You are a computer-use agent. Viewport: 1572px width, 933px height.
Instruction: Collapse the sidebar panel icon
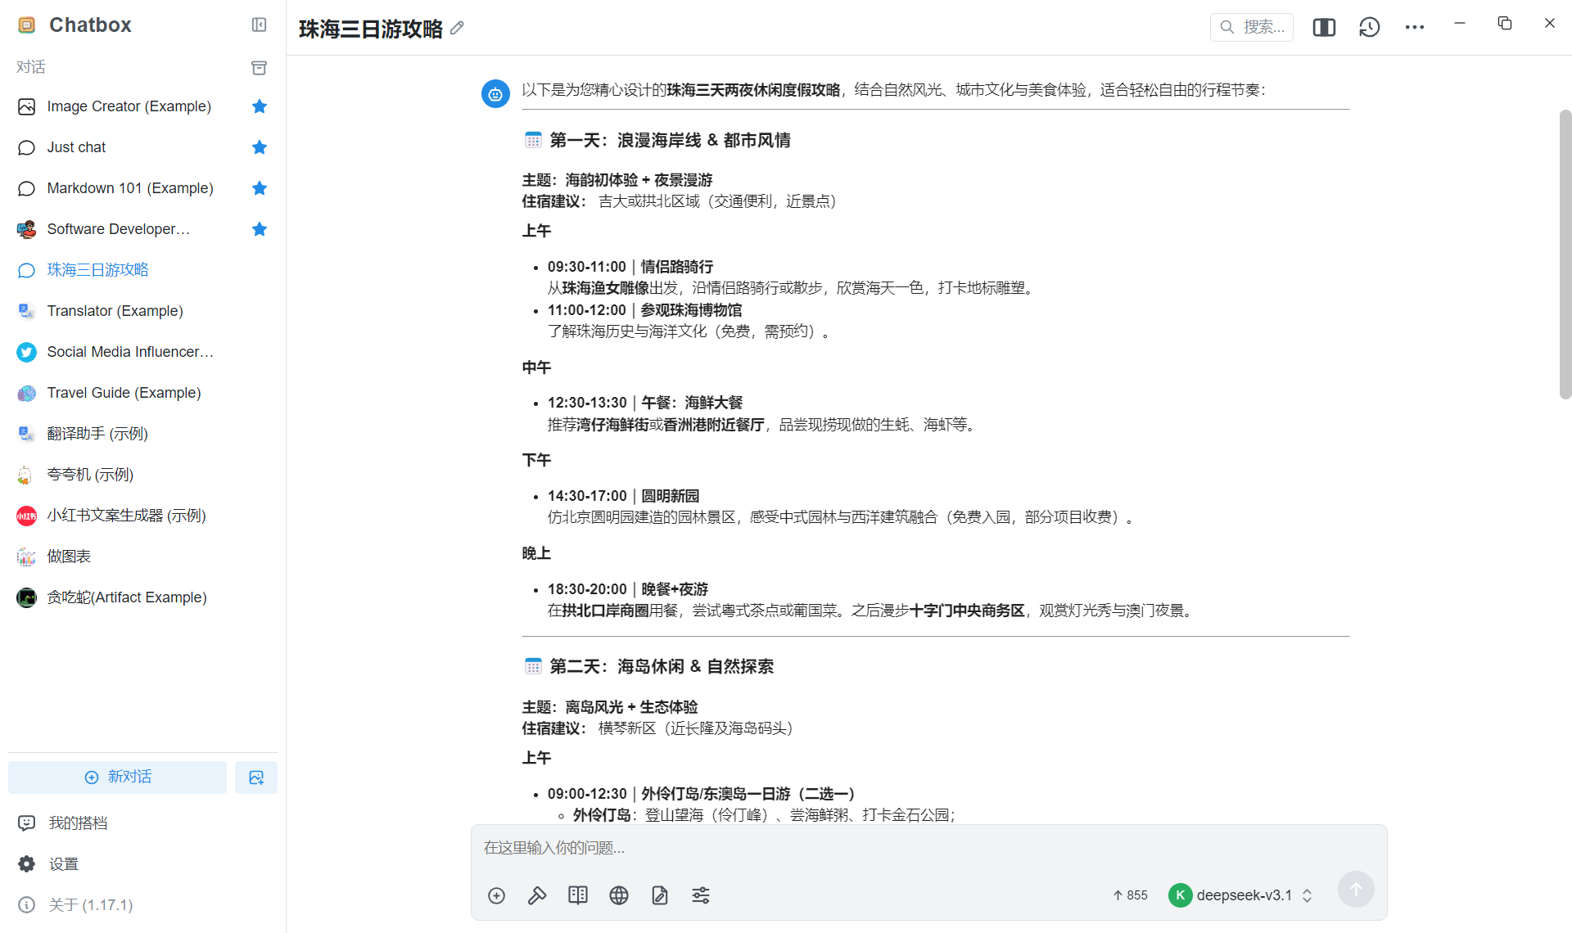259,25
